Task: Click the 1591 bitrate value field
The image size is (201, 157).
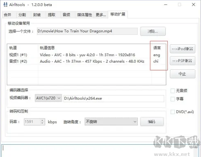Action: (32, 122)
